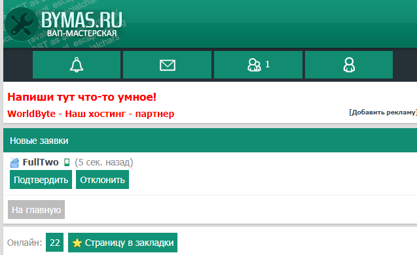Open user profile icon

pos(349,65)
